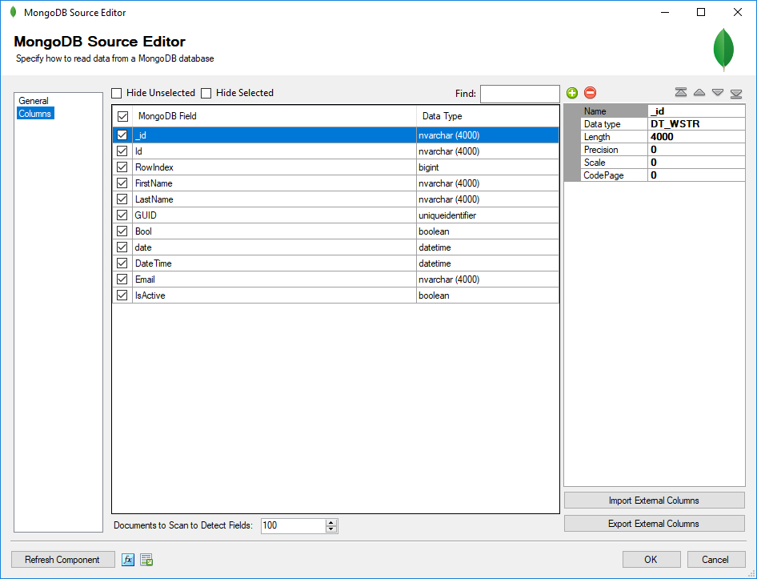
Task: Click the Data Type column header
Action: (x=487, y=116)
